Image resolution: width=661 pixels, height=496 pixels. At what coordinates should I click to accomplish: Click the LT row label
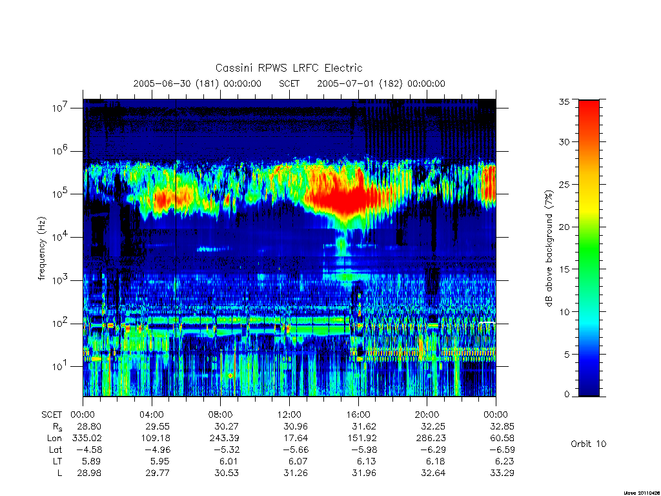pos(57,461)
